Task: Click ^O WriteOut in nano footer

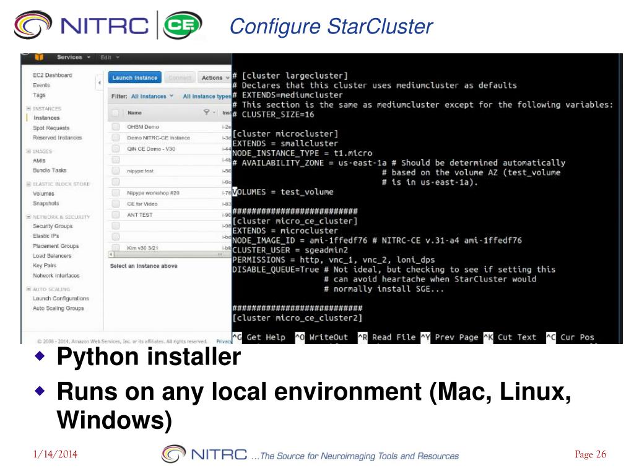Action: coord(321,337)
